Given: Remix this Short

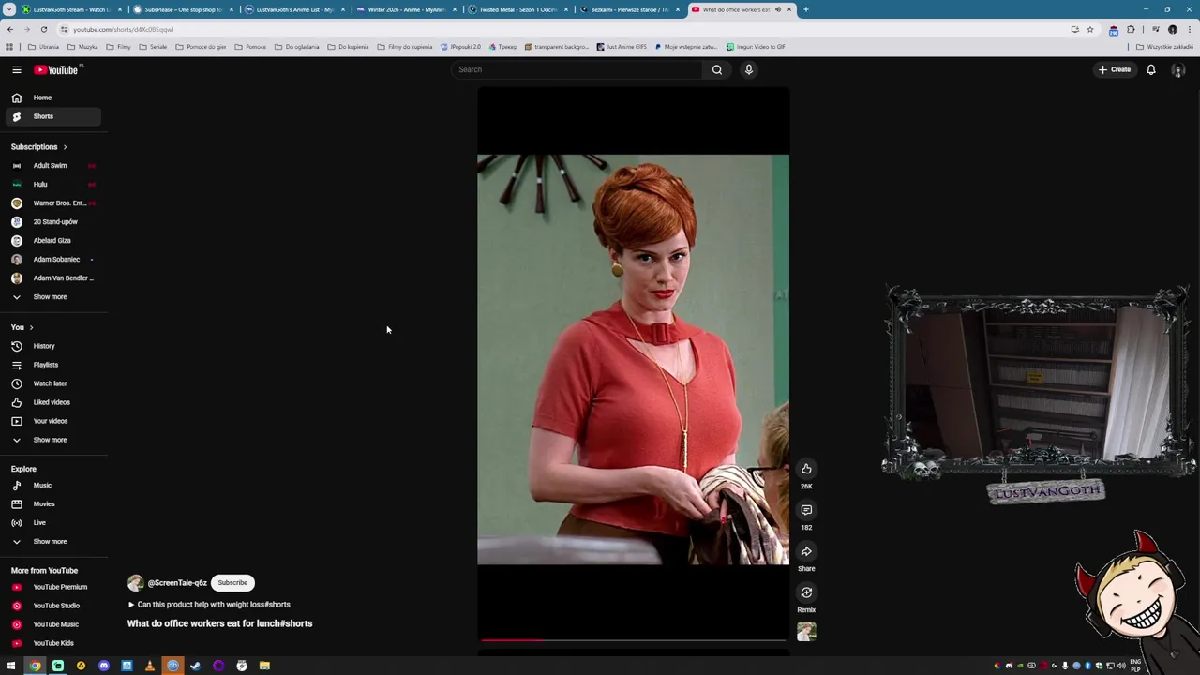Looking at the screenshot, I should 806,592.
